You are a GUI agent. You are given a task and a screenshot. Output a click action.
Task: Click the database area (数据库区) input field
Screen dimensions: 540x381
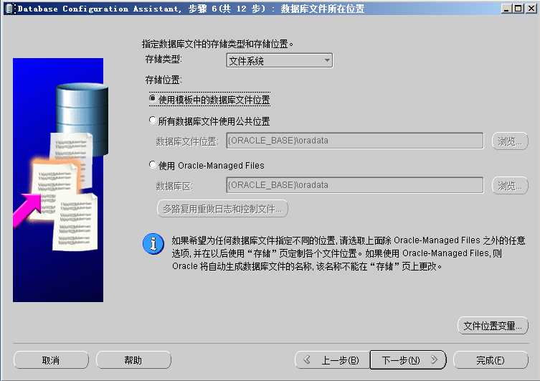355,185
